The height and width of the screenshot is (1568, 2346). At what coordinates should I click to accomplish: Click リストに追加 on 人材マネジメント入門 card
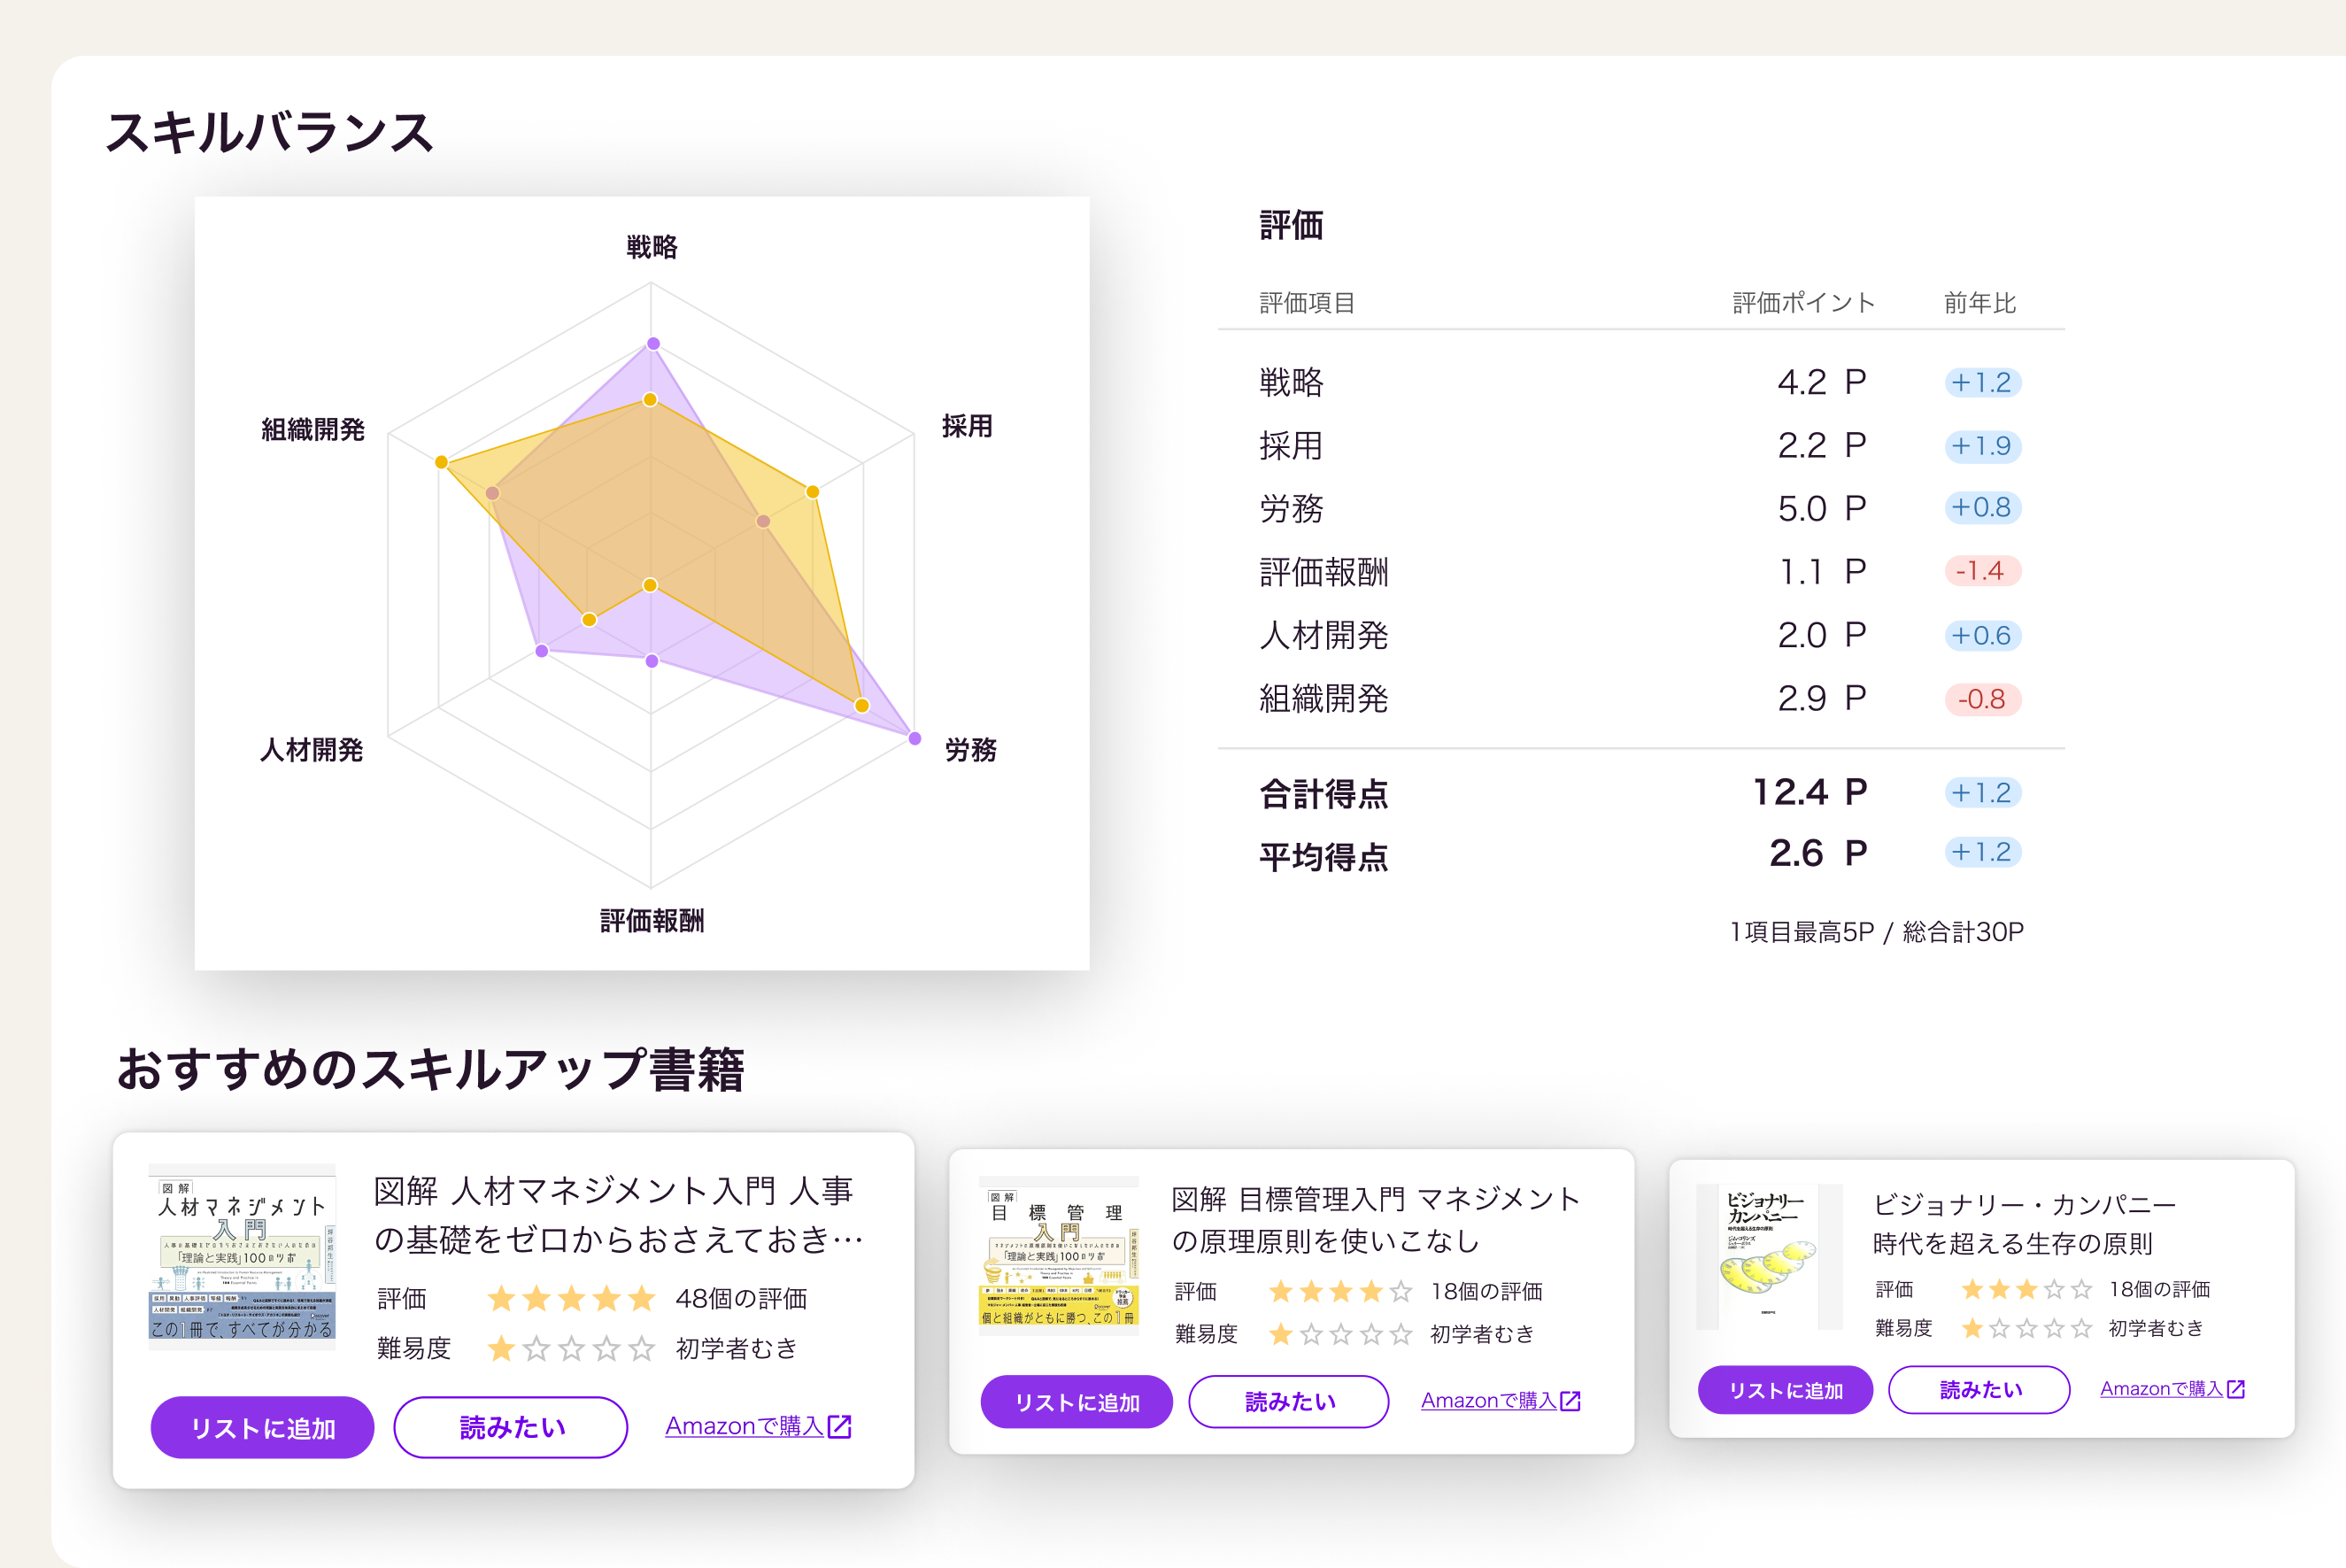point(262,1427)
